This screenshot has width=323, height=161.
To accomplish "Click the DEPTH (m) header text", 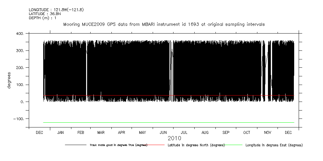I will coord(43,18).
